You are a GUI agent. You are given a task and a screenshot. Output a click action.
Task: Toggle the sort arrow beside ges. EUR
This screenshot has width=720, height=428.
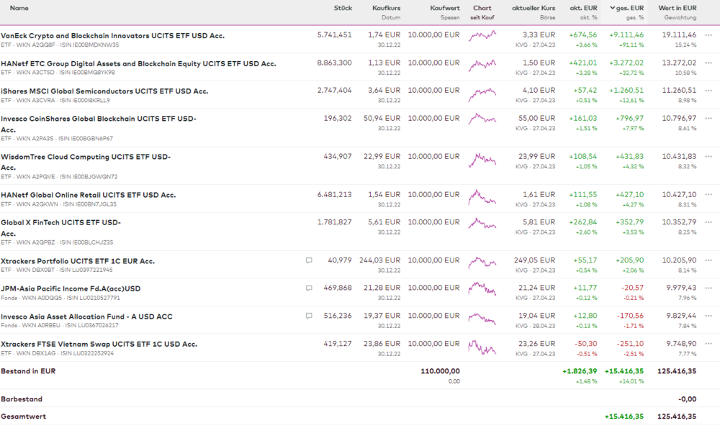613,8
